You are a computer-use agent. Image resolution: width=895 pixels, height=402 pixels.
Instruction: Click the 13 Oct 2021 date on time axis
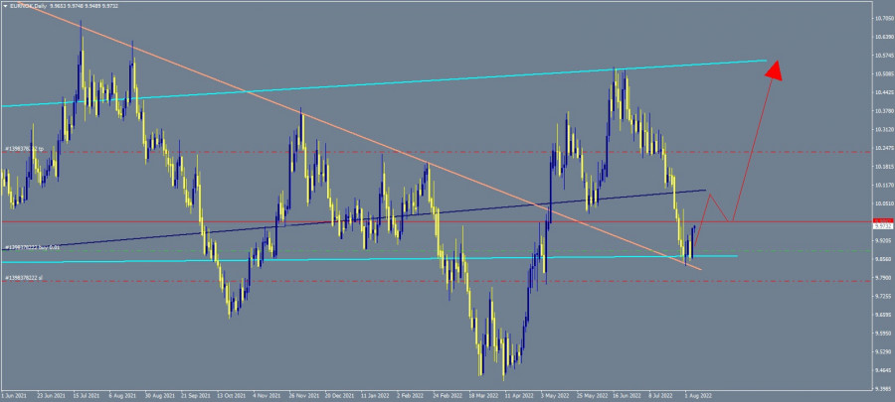point(232,393)
